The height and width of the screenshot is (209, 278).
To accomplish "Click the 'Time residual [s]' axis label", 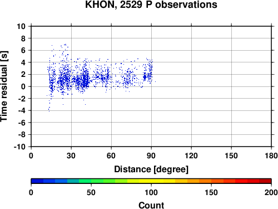I will [x=4, y=86].
